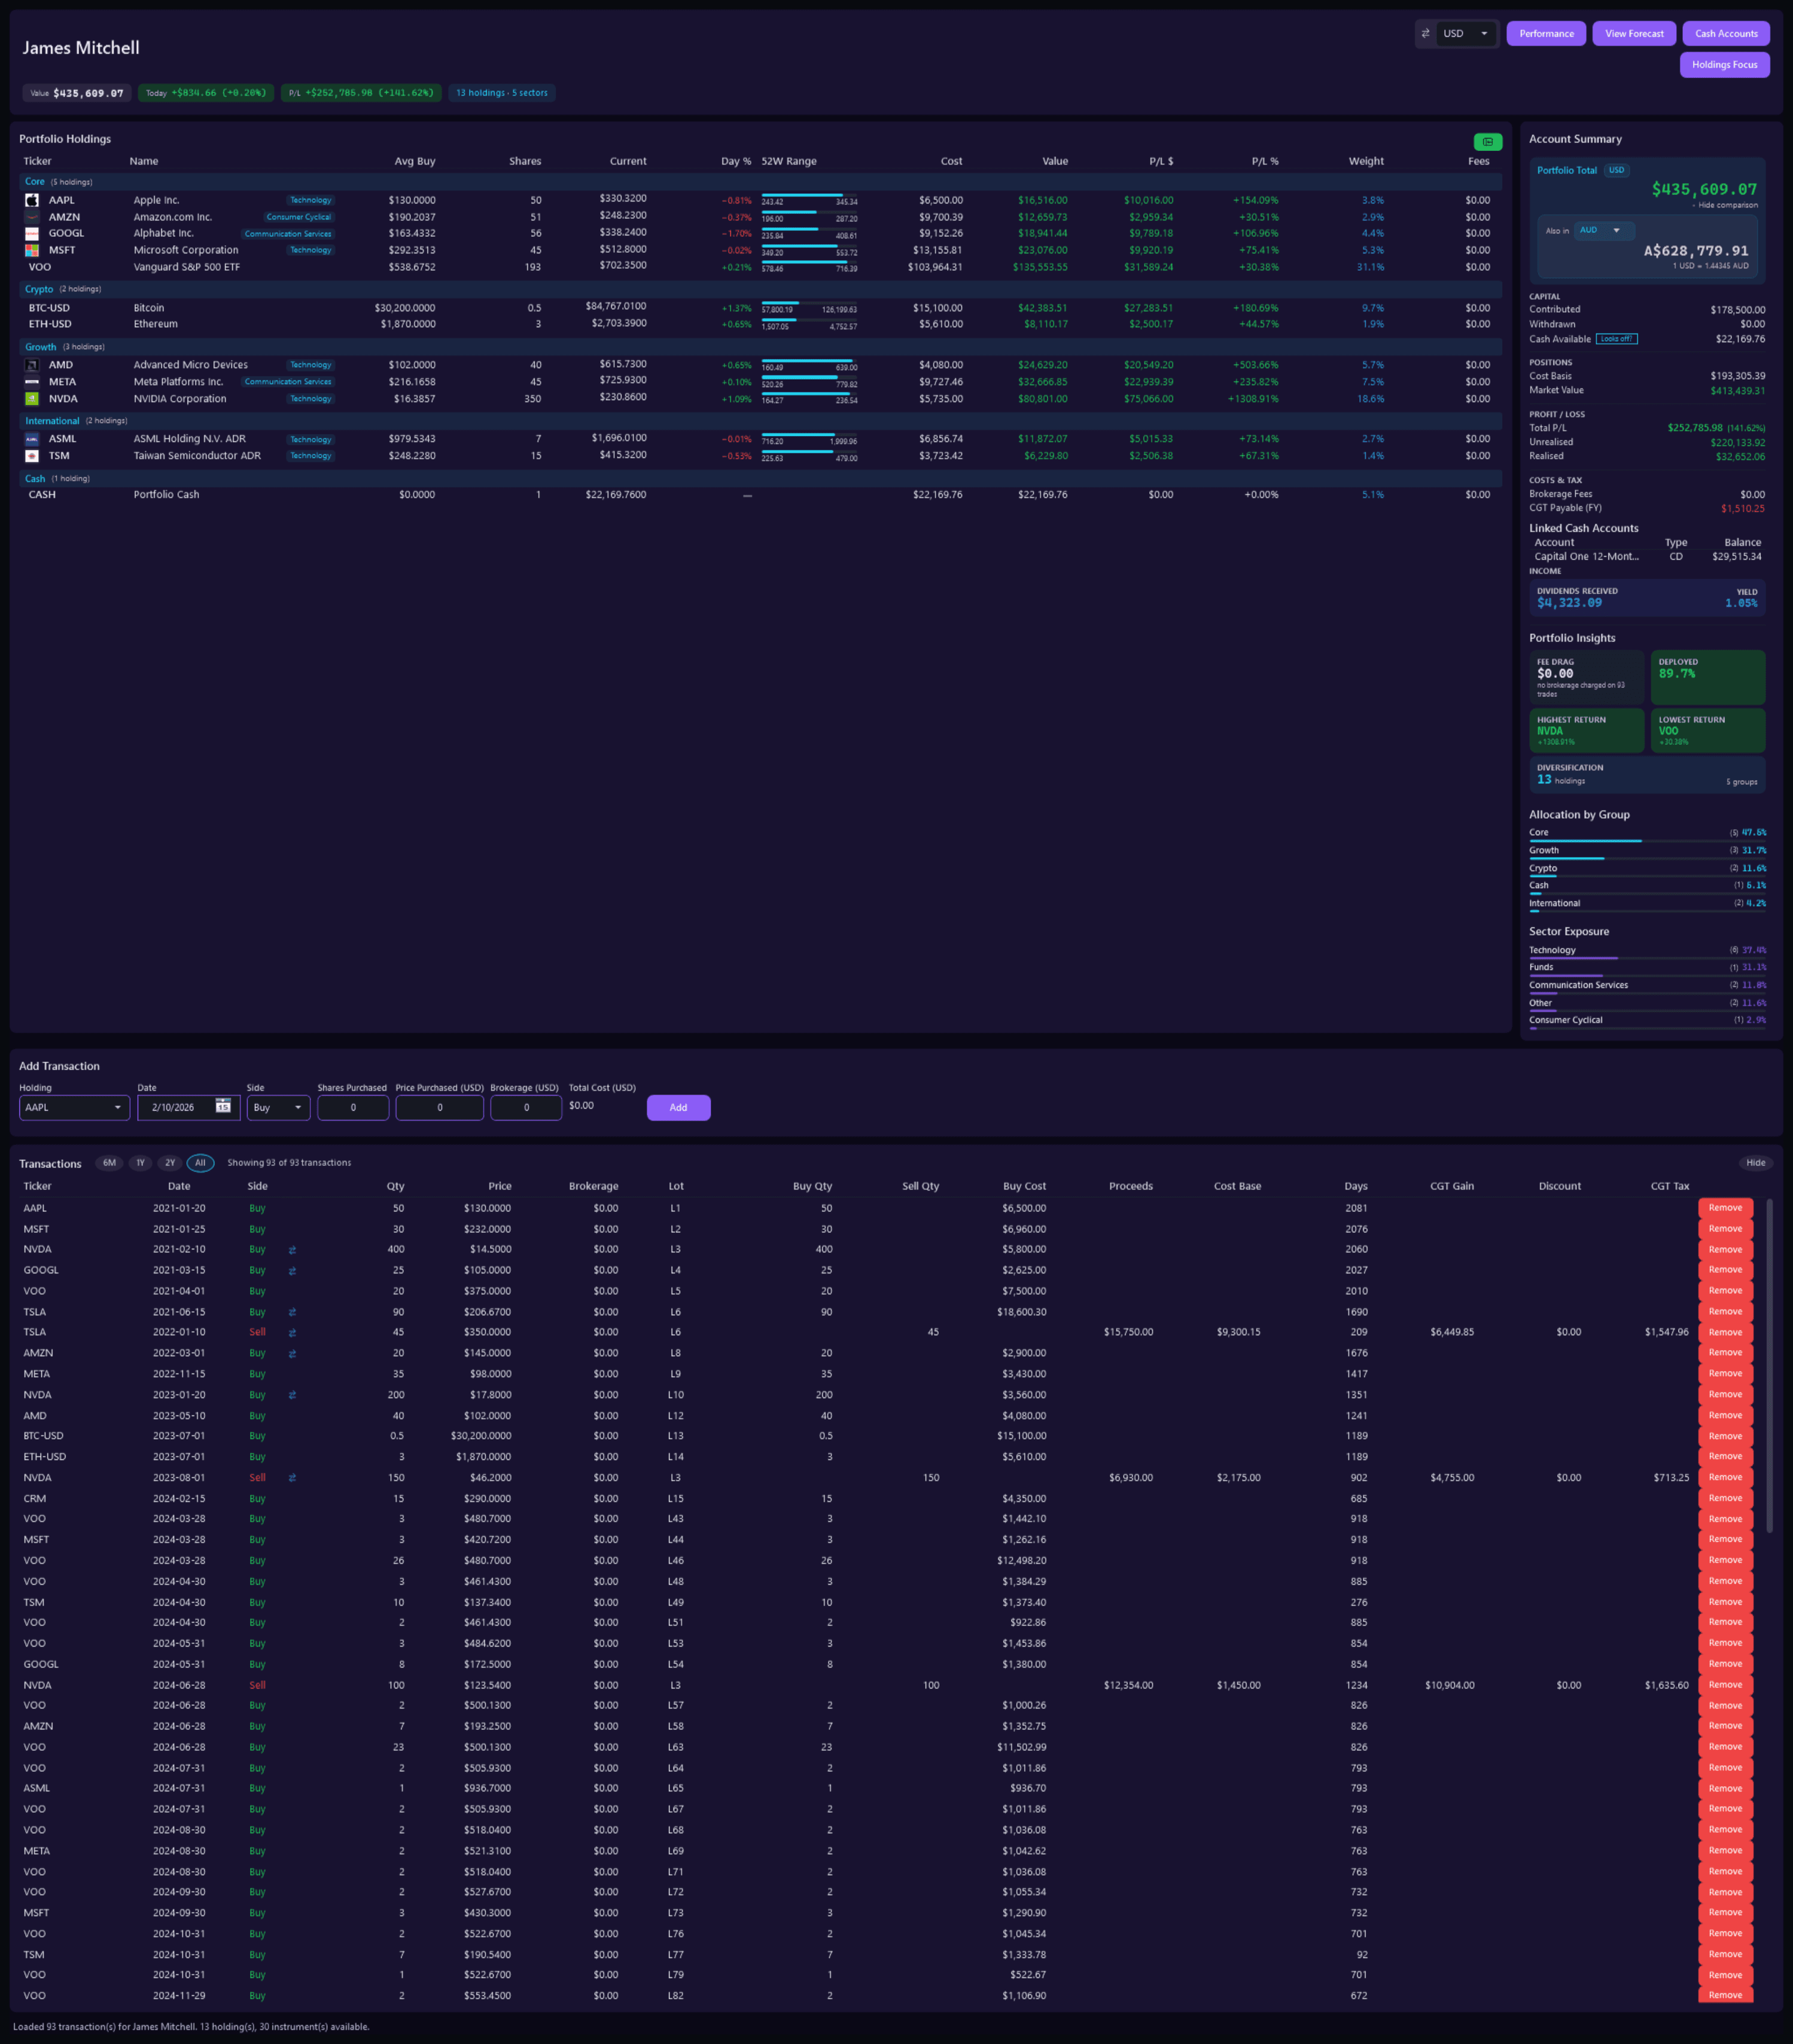
Task: Open the Side dropdown showing Buy
Action: [x=278, y=1107]
